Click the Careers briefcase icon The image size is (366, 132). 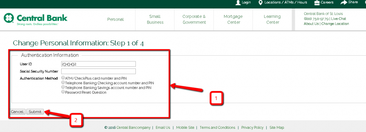click(317, 2)
